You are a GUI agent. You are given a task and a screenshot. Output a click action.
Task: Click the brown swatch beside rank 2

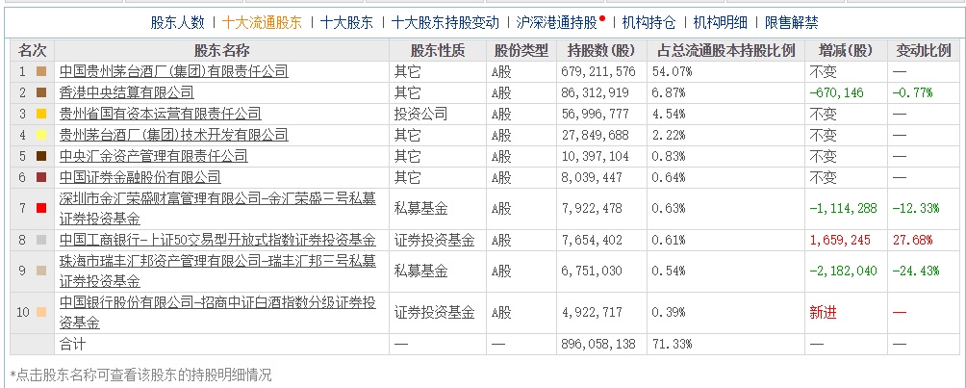coord(42,92)
